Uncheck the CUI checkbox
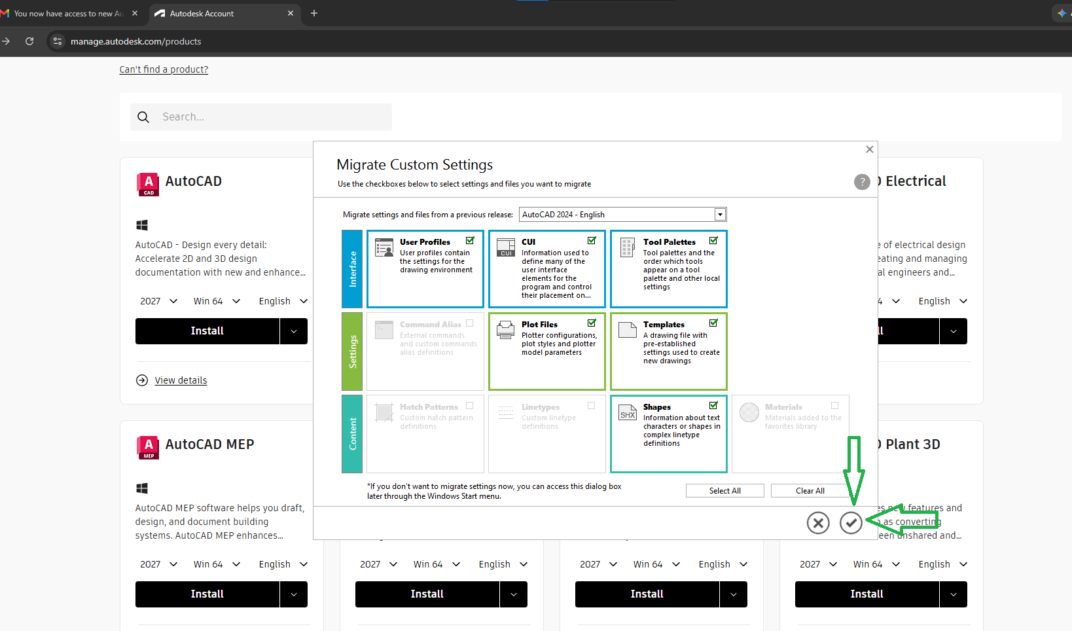The height and width of the screenshot is (631, 1072). [592, 241]
